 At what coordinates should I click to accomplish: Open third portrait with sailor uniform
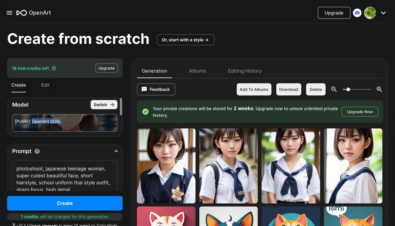click(x=291, y=166)
